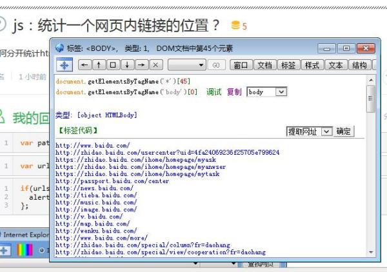The height and width of the screenshot is (272, 387).
Task: Maximize the DOM inspector window
Action: [346, 48]
